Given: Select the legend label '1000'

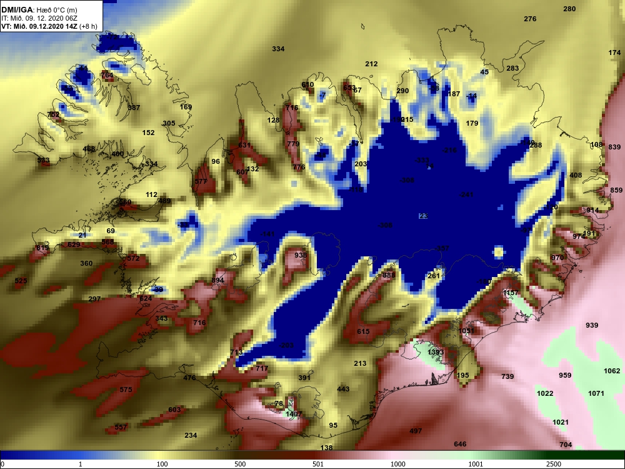Looking at the screenshot, I should pos(397,464).
